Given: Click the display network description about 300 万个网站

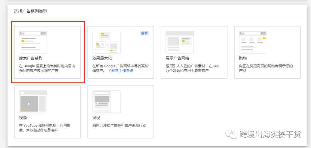Looking at the screenshot, I should pos(192,68).
